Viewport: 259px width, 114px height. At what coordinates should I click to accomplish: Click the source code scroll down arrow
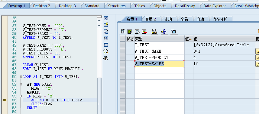tap(99, 26)
